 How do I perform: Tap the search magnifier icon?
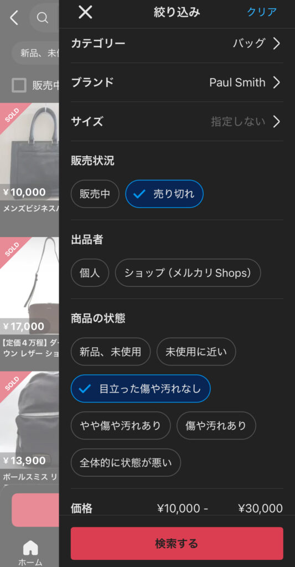pyautogui.click(x=43, y=17)
